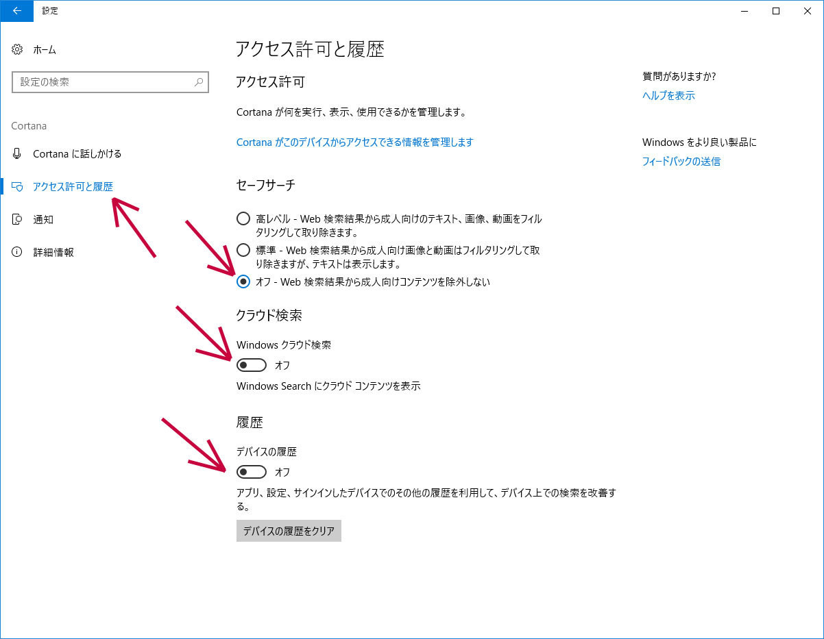Viewport: 824px width, 639px height.
Task: Click the icon beside アクセス許可と履歴
Action: tap(18, 186)
